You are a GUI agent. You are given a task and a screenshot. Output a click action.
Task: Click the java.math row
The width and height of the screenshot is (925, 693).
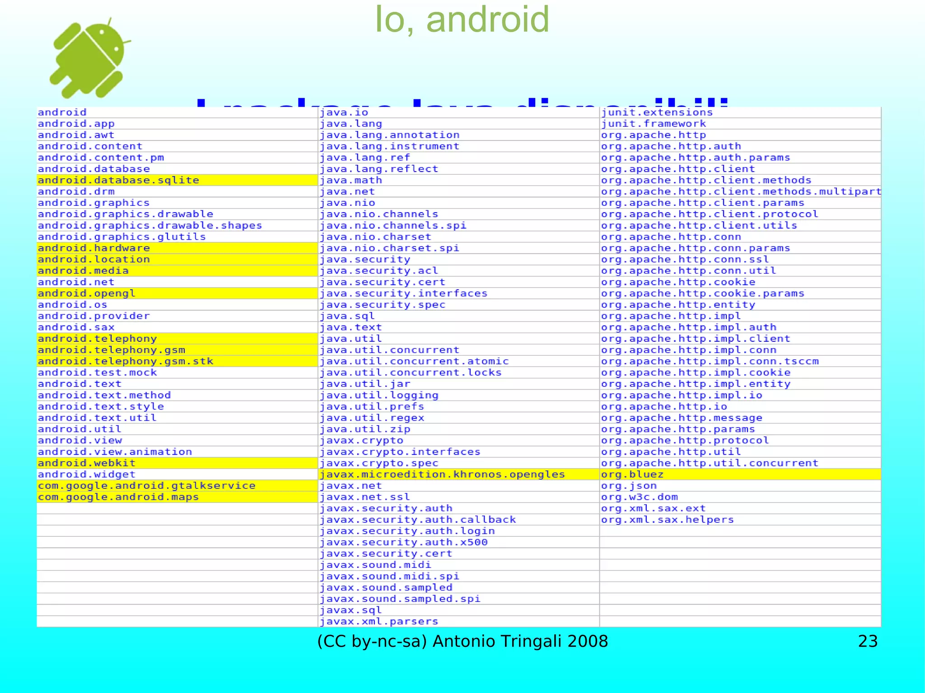point(459,180)
